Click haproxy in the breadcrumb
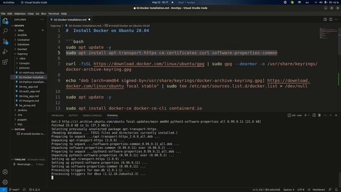The width and height of the screenshot is (341, 192). 55,26
